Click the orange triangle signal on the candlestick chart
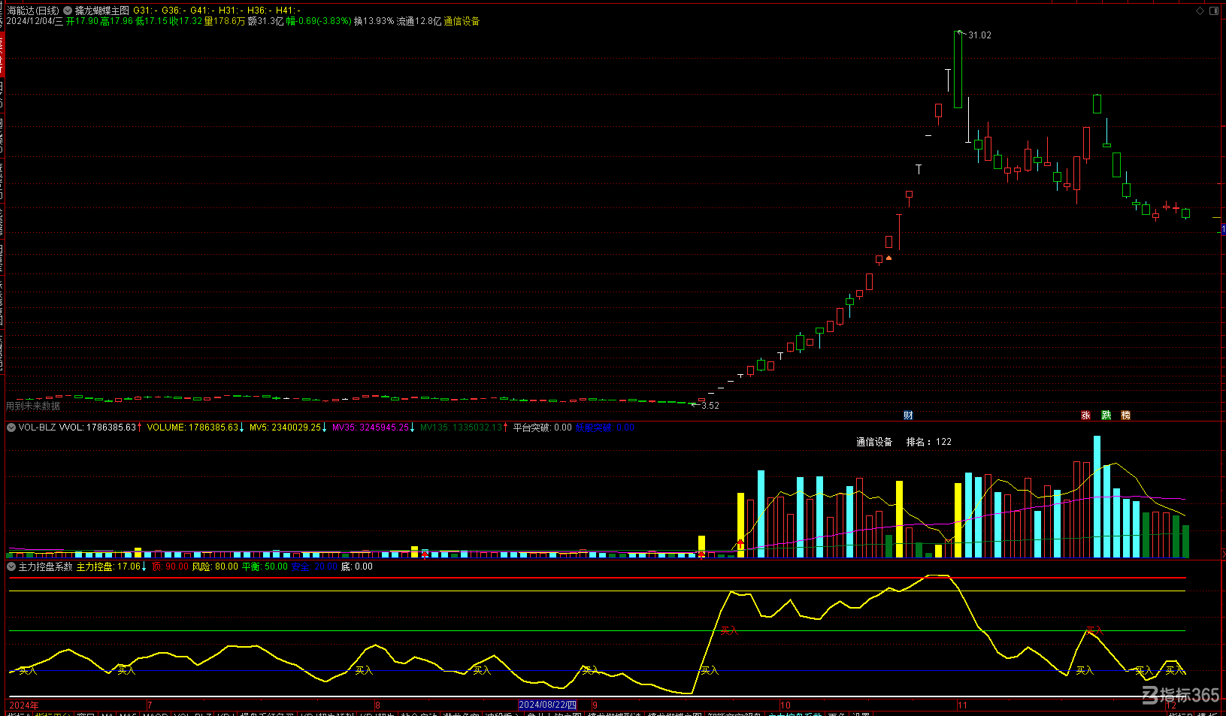 pos(888,258)
